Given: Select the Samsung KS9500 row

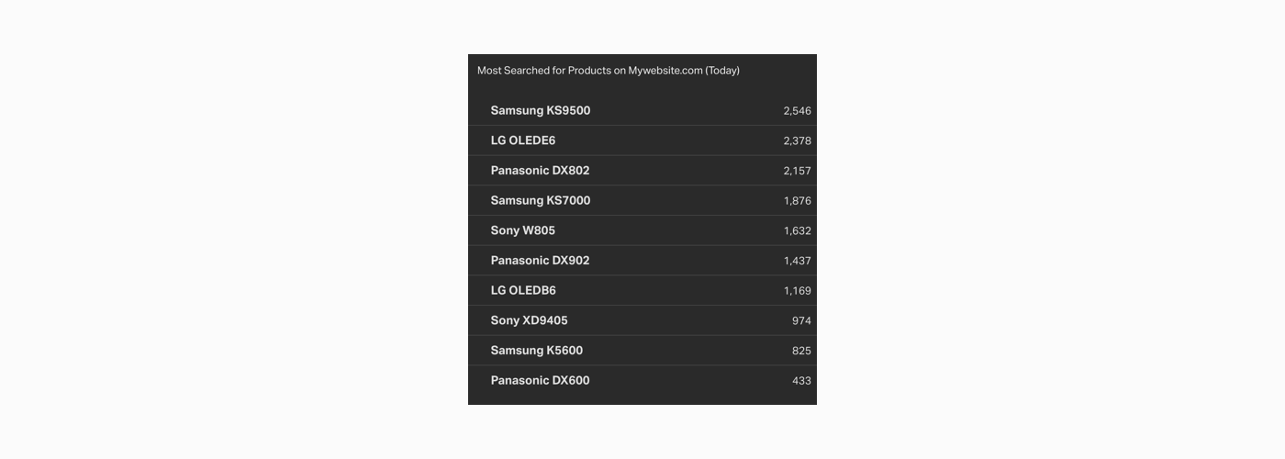Looking at the screenshot, I should pyautogui.click(x=642, y=110).
